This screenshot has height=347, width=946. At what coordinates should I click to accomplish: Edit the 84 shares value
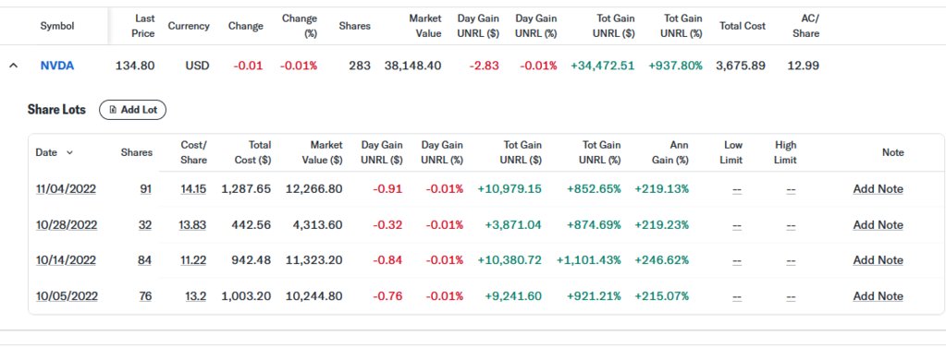click(145, 260)
